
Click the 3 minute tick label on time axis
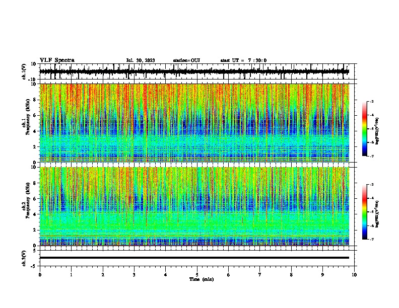[134, 275]
